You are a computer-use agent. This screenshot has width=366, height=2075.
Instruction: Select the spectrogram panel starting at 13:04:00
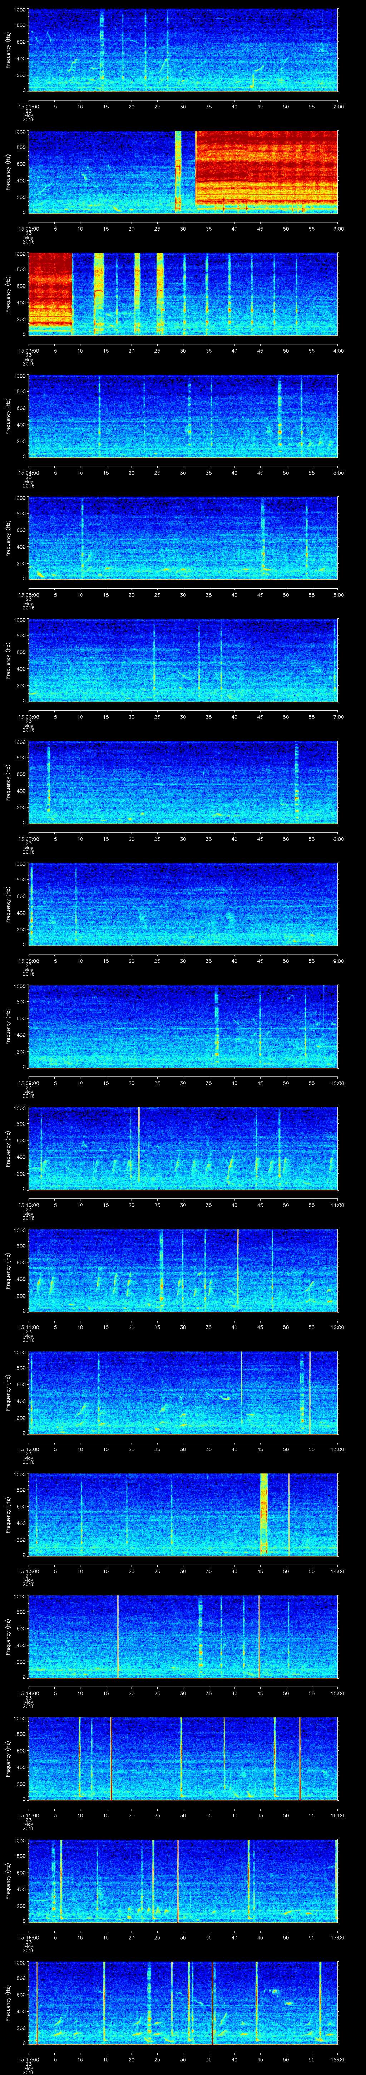pos(183,416)
